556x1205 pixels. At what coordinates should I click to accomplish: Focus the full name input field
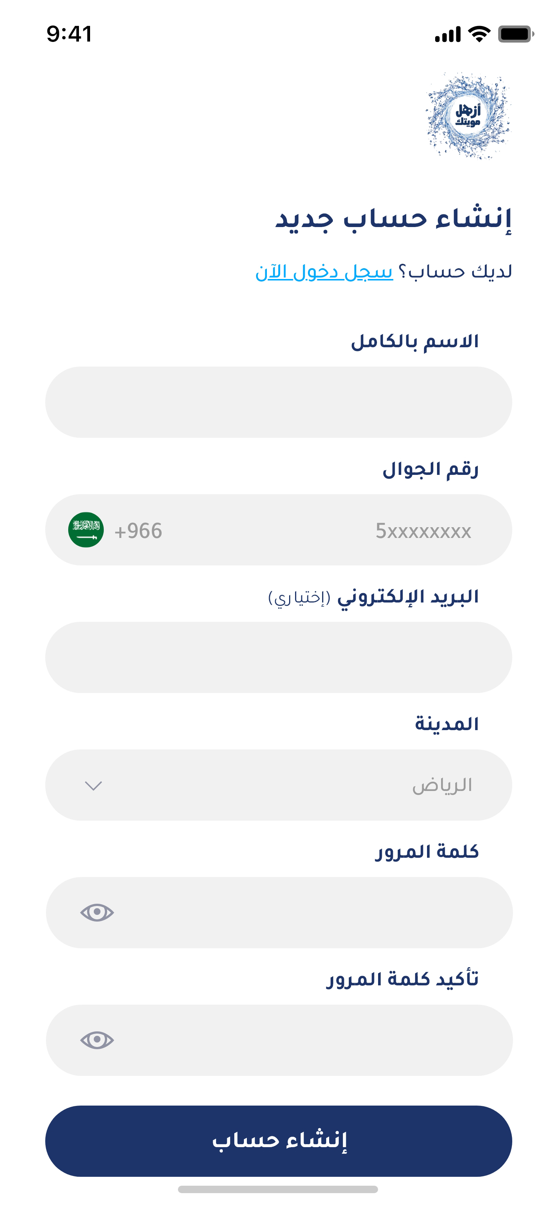(278, 402)
